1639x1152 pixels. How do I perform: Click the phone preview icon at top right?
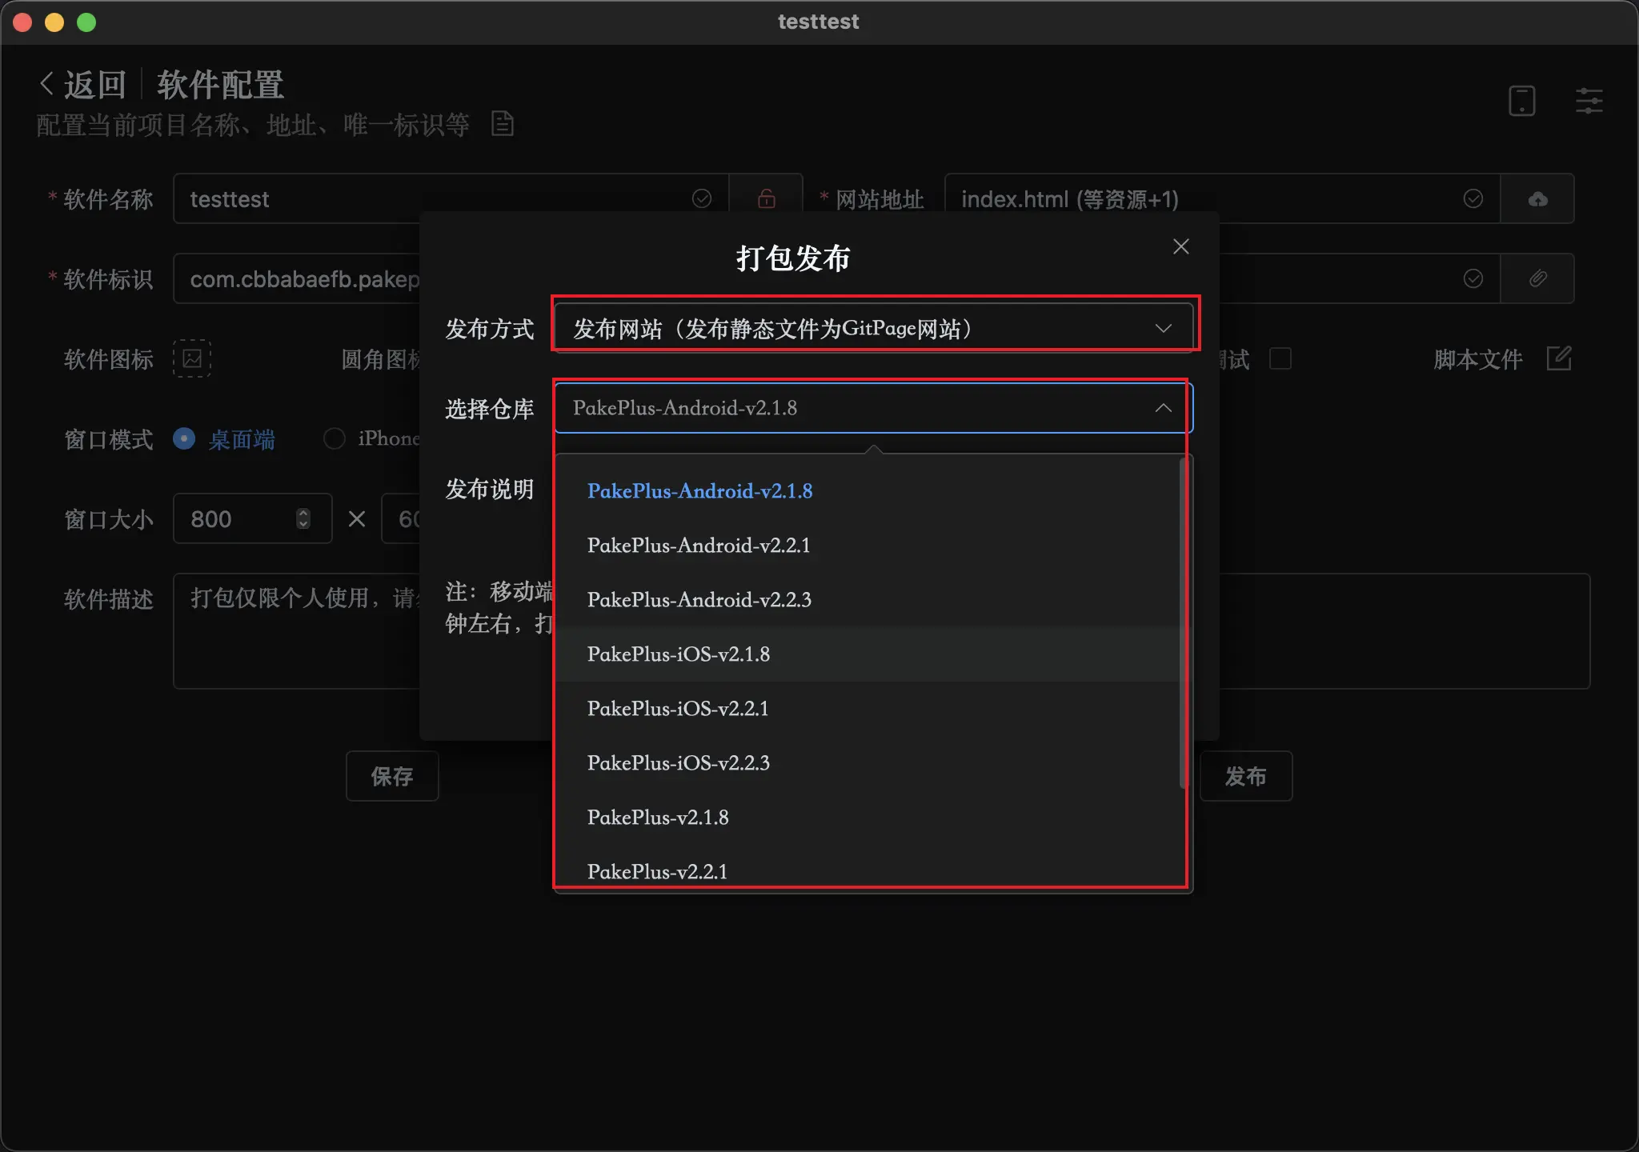pos(1521,102)
